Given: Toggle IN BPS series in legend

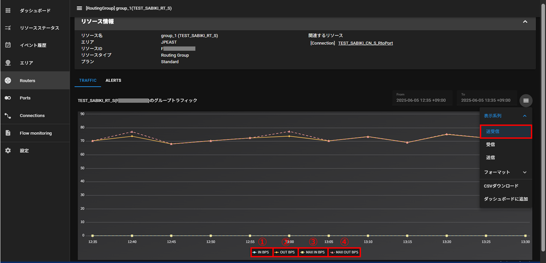Looking at the screenshot, I should [261, 252].
